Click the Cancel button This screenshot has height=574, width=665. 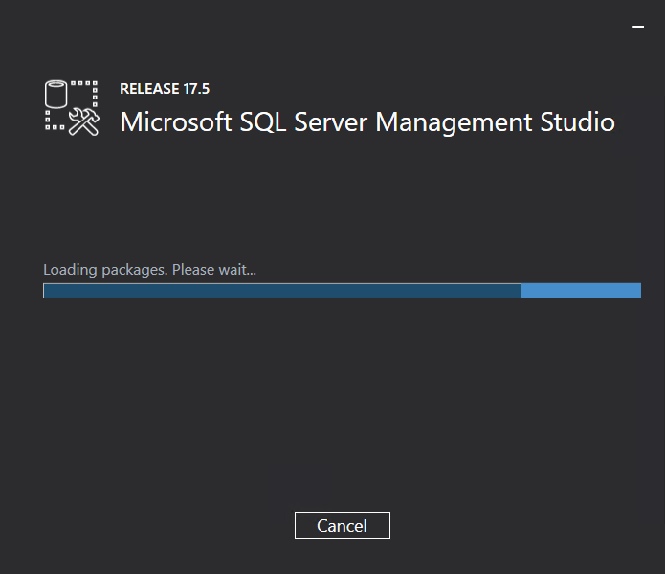(x=343, y=525)
